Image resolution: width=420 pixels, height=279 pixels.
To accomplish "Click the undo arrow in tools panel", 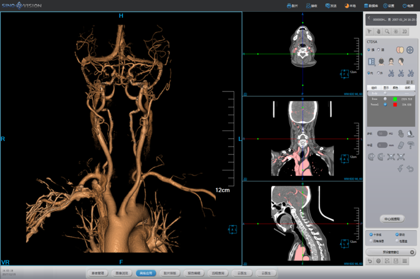I will (x=410, y=169).
